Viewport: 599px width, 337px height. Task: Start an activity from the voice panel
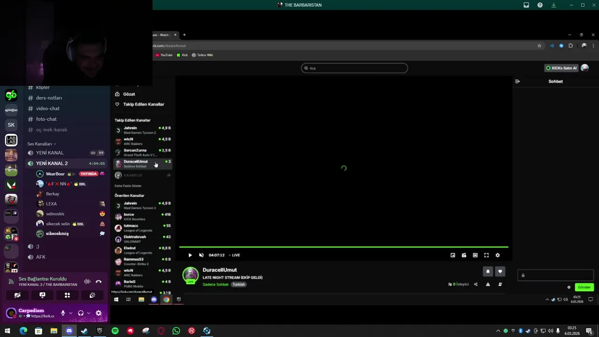click(67, 295)
